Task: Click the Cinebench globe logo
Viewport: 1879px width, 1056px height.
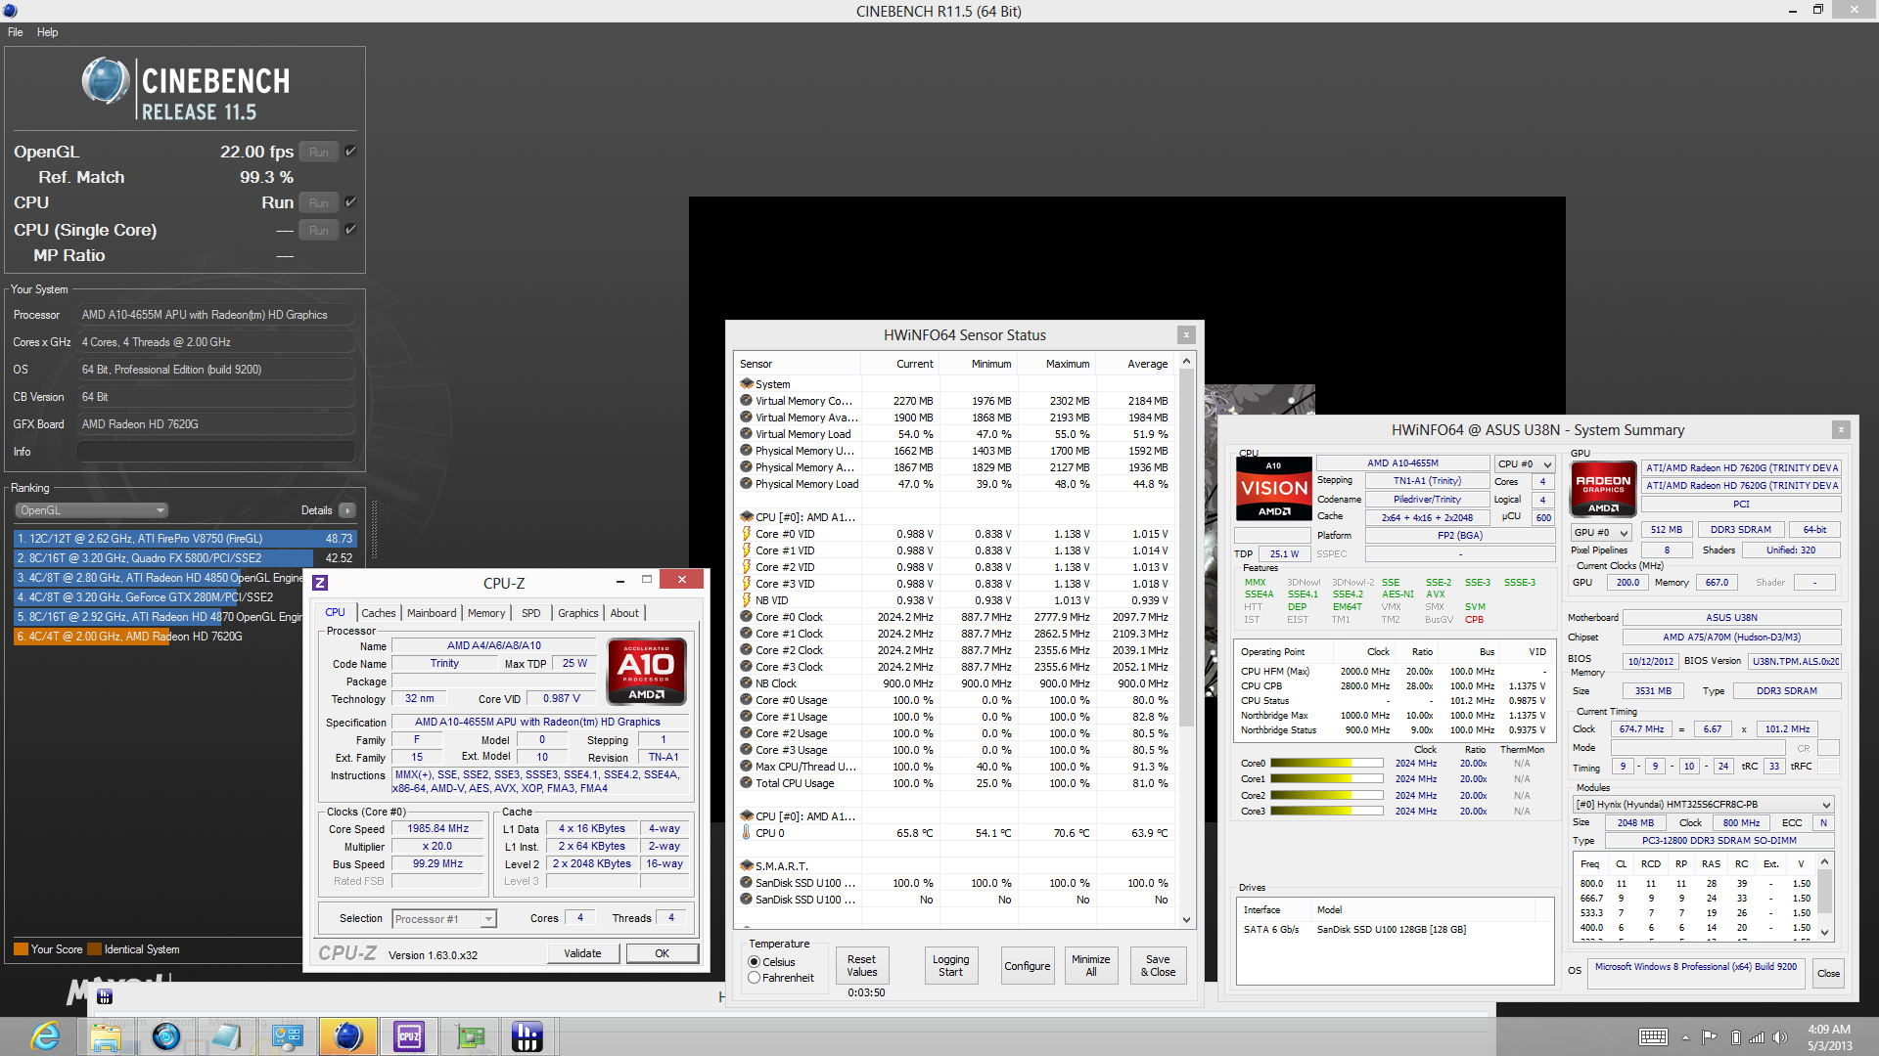Action: 105,81
